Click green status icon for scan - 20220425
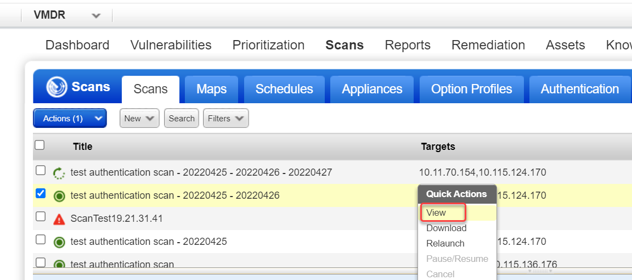Viewport: 632px width, 280px height. point(59,242)
